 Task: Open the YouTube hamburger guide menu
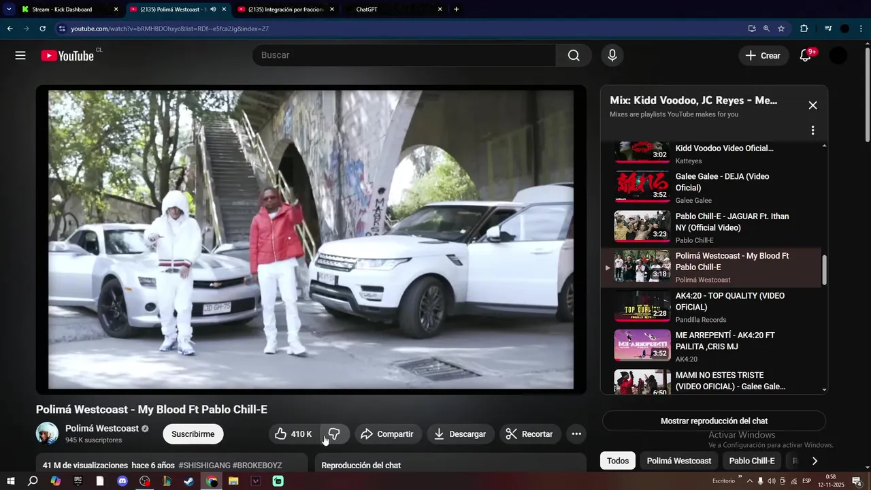(20, 56)
